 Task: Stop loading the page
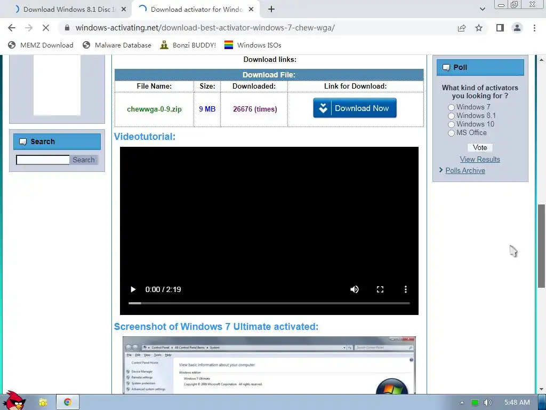(46, 28)
